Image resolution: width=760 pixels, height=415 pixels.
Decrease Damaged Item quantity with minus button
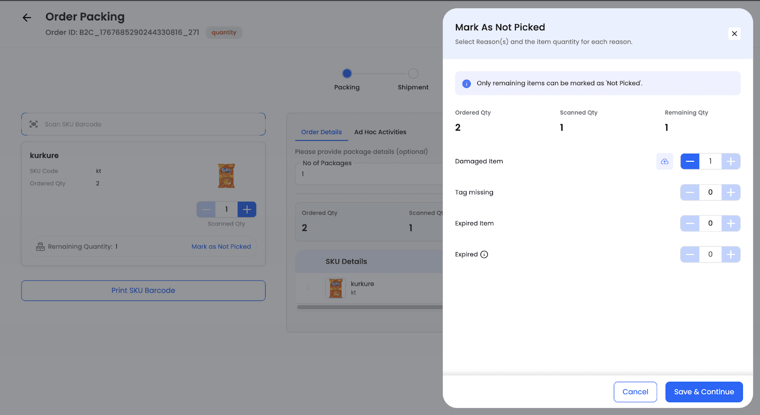(690, 161)
